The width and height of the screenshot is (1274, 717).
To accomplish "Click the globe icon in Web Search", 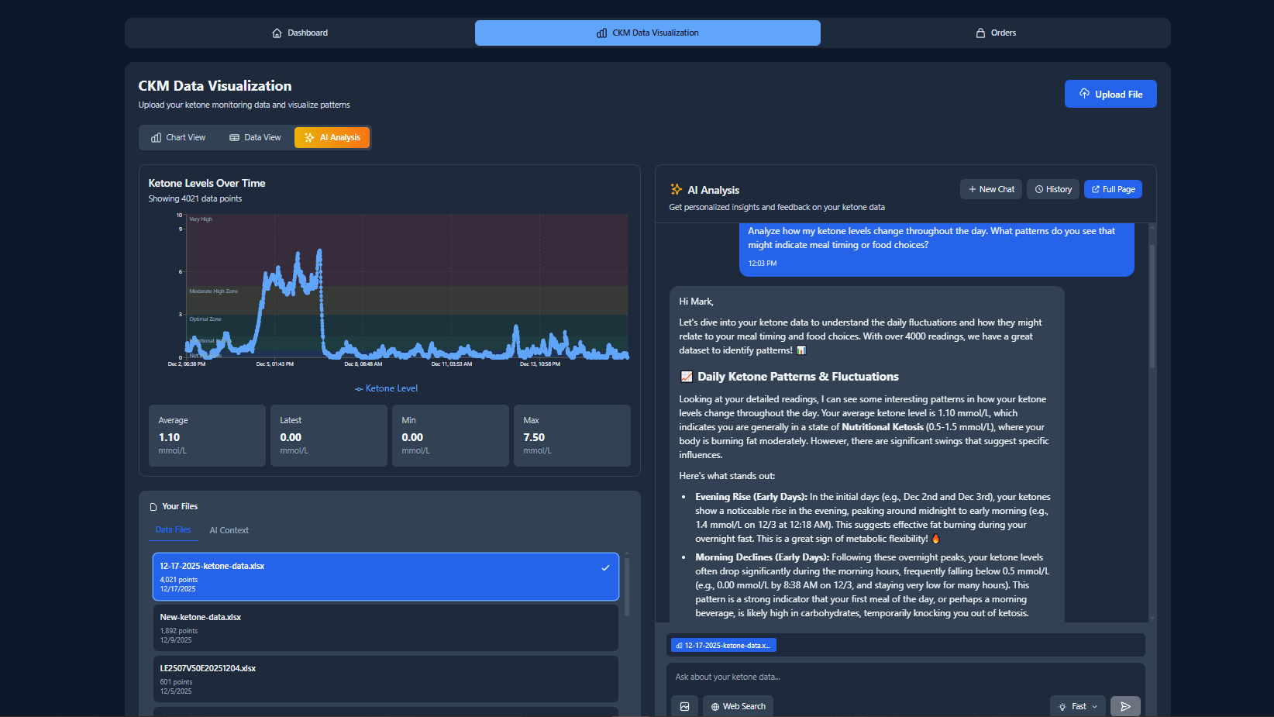I will (x=715, y=706).
